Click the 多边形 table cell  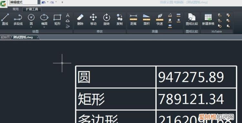tap(116, 117)
